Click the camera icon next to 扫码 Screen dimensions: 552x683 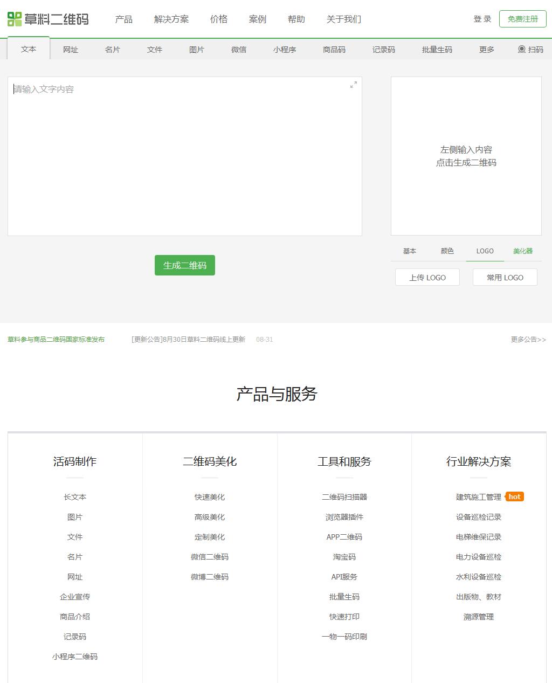(521, 49)
